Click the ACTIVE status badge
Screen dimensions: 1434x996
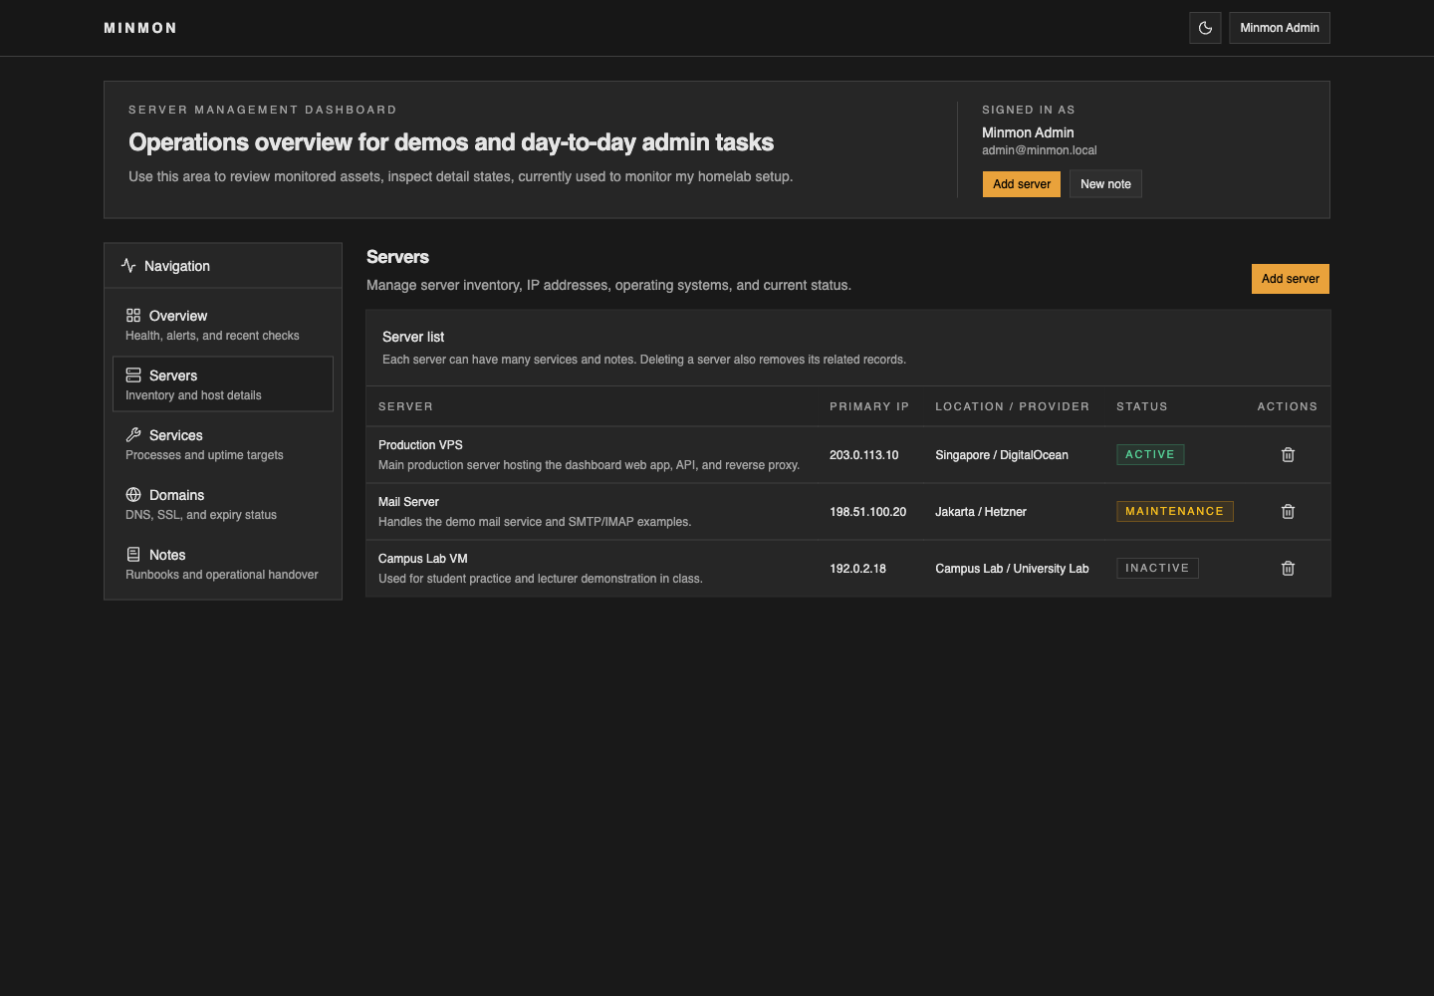[1150, 454]
